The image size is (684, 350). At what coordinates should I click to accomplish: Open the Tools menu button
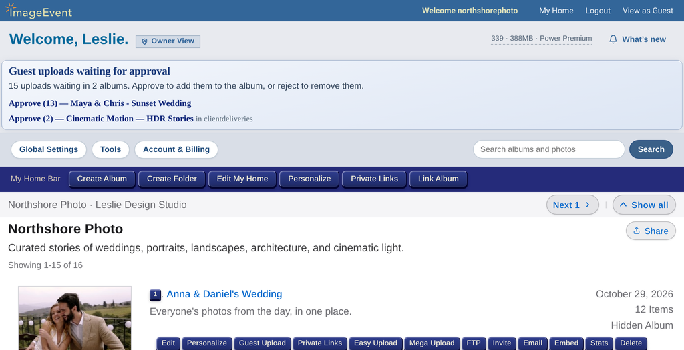point(110,149)
